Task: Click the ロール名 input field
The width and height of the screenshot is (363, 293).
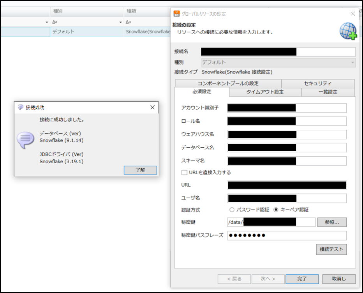Action: click(x=287, y=121)
